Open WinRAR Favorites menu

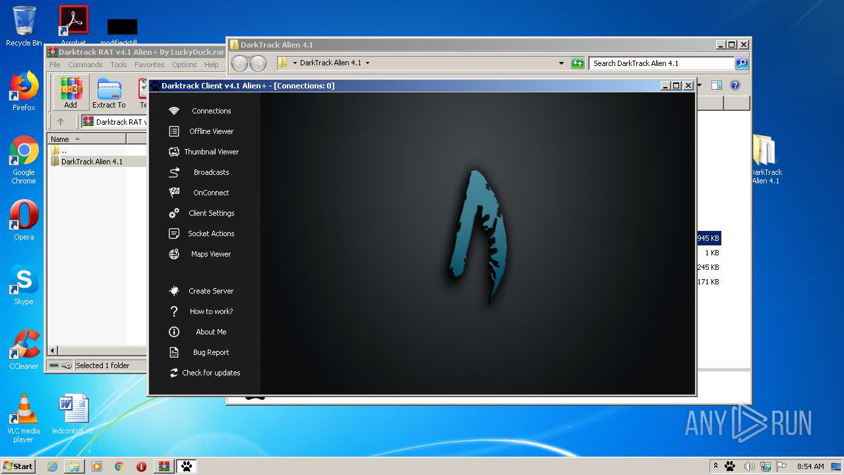click(150, 65)
